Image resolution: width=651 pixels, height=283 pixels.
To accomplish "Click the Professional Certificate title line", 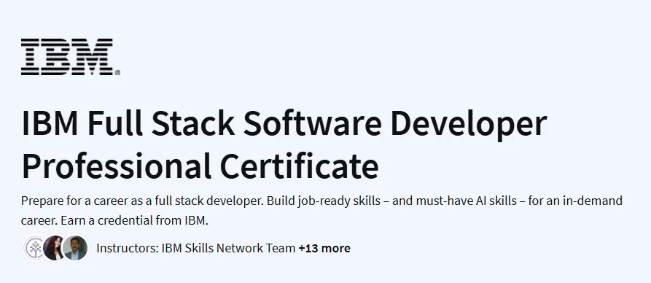I will [x=200, y=166].
